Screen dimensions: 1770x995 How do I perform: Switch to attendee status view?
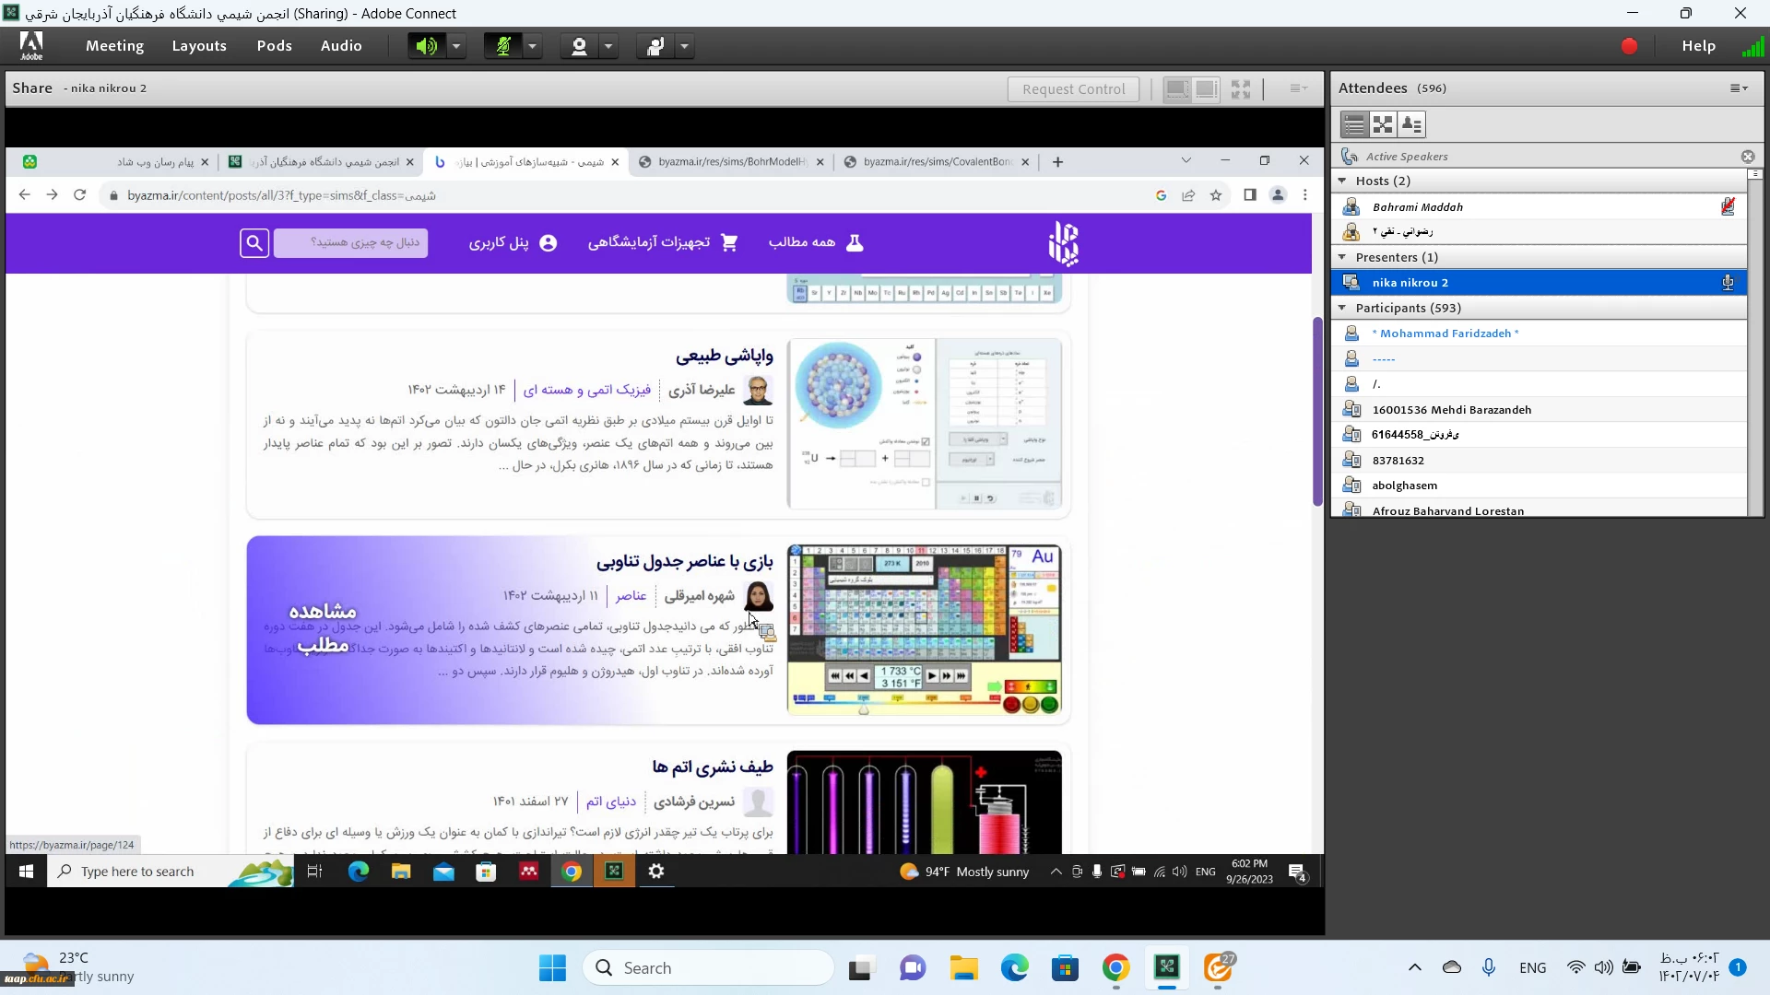click(x=1411, y=124)
